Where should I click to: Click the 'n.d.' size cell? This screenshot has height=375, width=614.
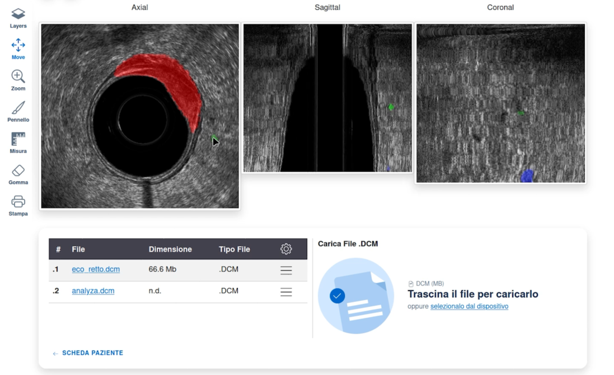tap(154, 291)
